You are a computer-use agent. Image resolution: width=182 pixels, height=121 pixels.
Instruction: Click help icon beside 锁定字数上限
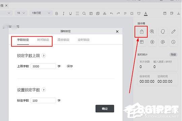[x=43, y=56]
